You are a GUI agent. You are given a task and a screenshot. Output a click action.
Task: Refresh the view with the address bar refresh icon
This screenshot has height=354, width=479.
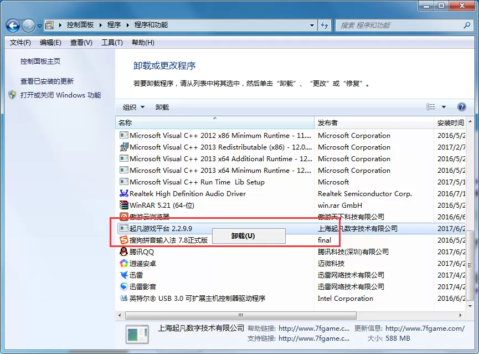tap(325, 25)
